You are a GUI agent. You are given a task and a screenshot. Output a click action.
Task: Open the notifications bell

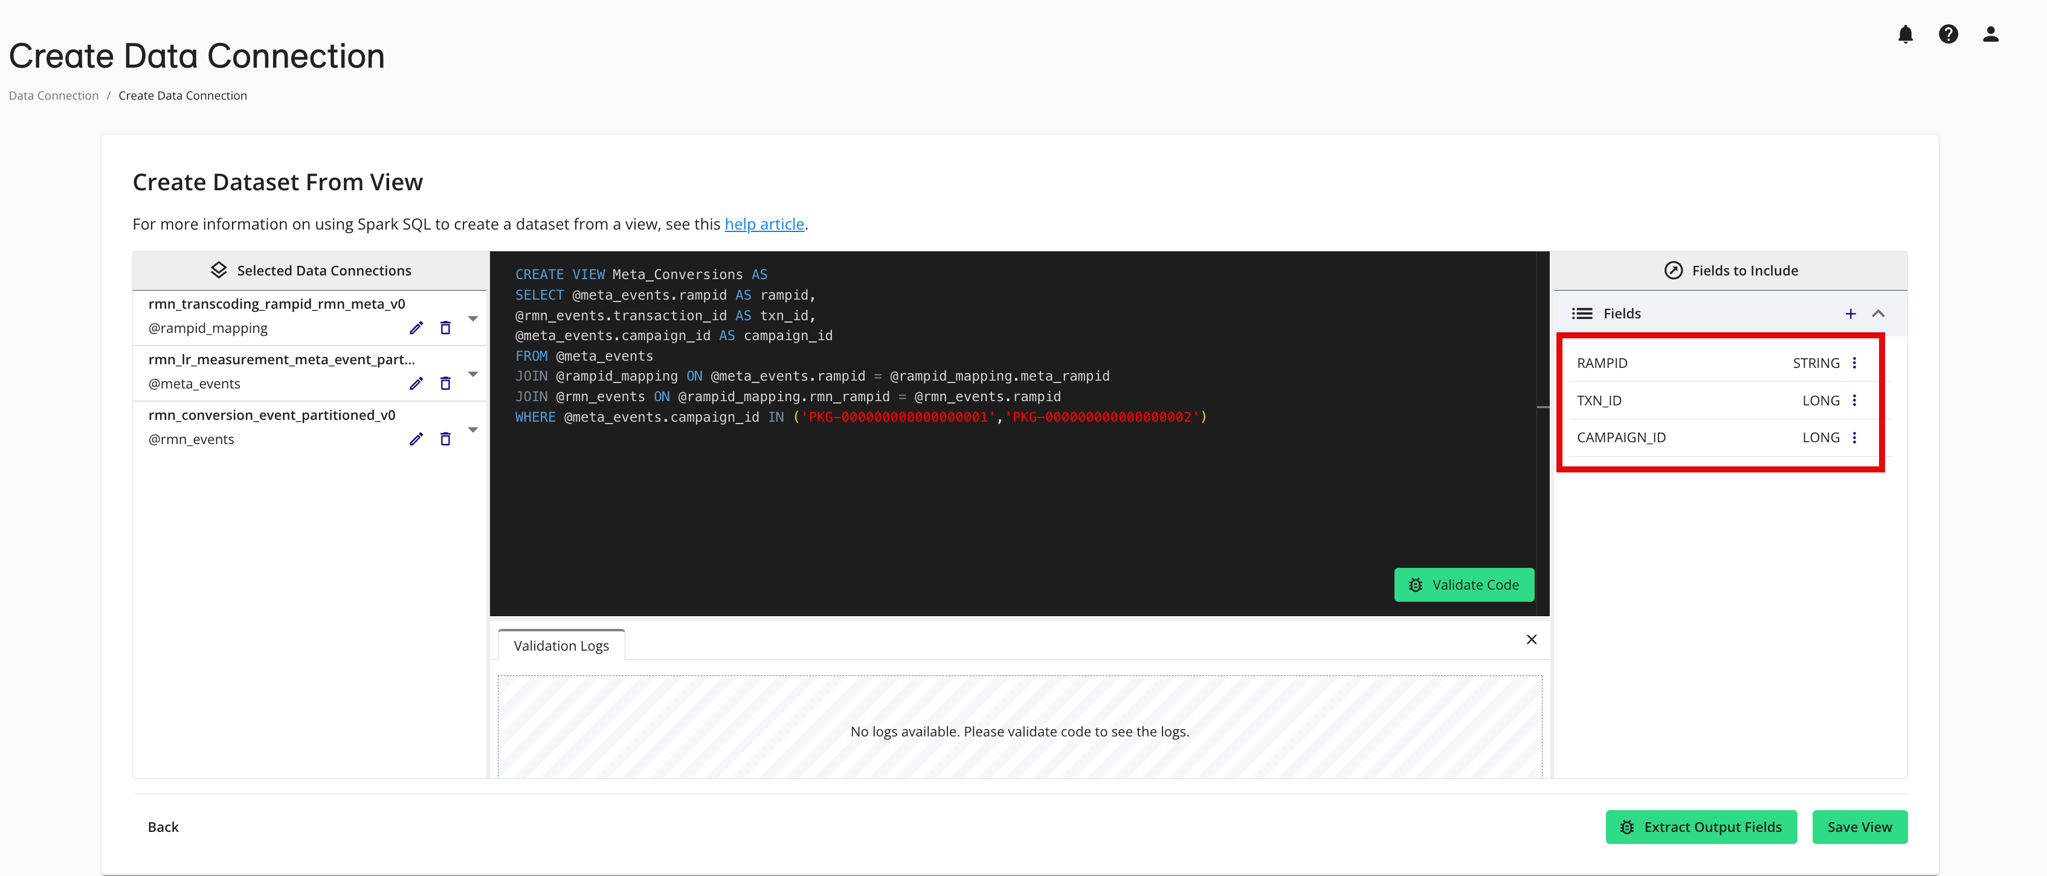(x=1906, y=33)
